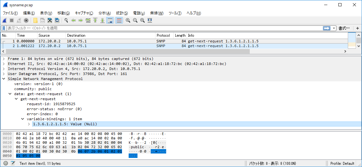Zoom out packet text
The width and height of the screenshot is (362, 167).
(x=135, y=20)
